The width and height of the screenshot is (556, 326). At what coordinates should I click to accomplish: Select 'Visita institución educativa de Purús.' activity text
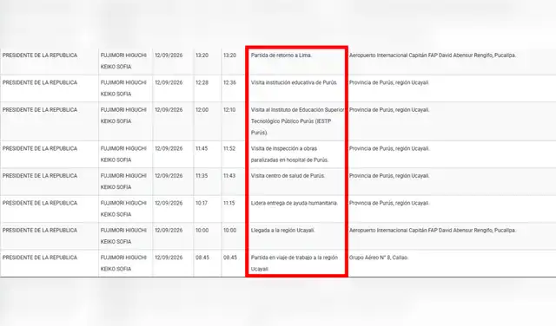[294, 82]
